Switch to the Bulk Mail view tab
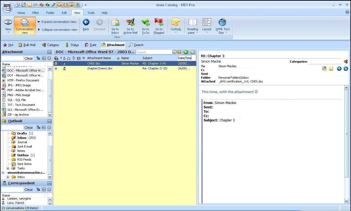The width and height of the screenshot is (351, 211). pos(27,45)
